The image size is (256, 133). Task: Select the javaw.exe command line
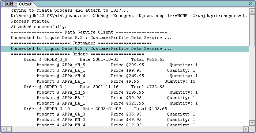130,16
